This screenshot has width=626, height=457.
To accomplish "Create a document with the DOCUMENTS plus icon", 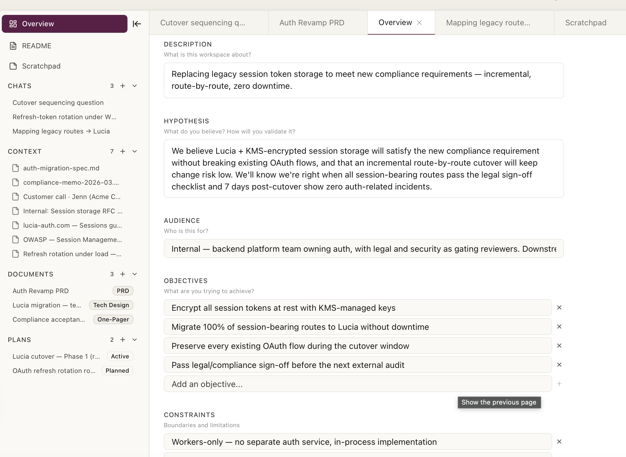I will [x=123, y=274].
